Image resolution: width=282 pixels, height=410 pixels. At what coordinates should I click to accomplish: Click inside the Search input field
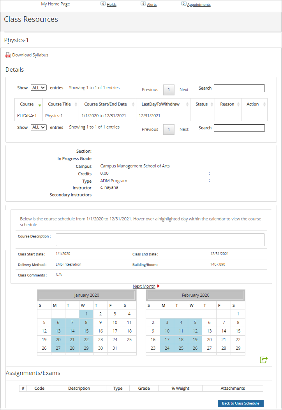(239, 88)
